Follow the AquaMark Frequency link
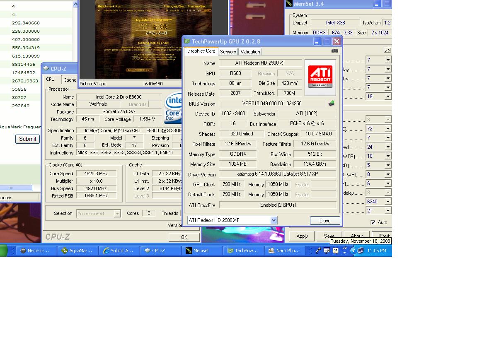 [x=20, y=127]
